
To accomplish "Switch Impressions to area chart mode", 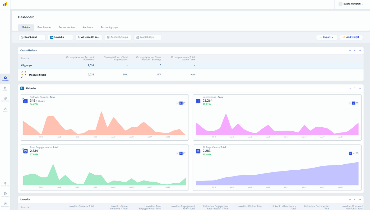I will (x=354, y=103).
